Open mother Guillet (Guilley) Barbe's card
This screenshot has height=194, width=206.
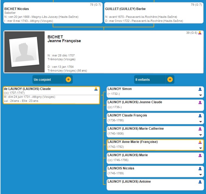click(154, 13)
